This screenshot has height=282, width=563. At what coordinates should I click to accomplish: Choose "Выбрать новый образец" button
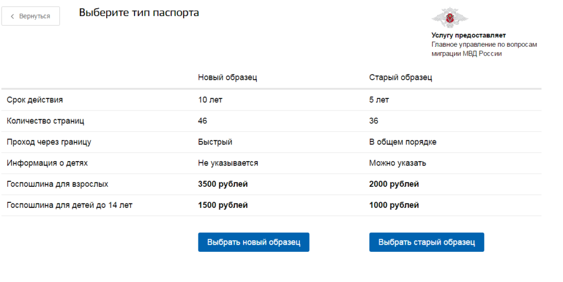tap(253, 242)
